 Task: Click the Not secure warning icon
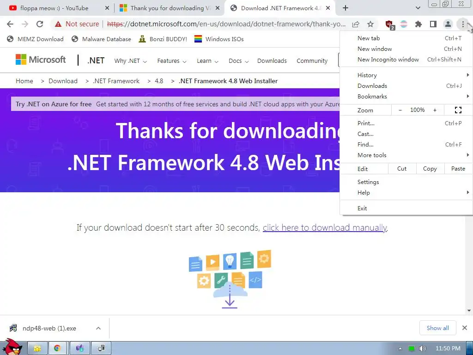(x=58, y=24)
